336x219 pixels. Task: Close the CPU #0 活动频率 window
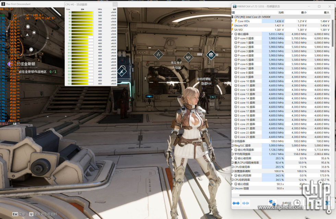[115, 4]
